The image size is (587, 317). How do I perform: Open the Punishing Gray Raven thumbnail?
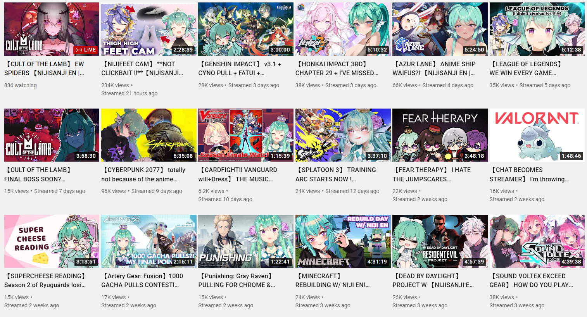click(246, 241)
